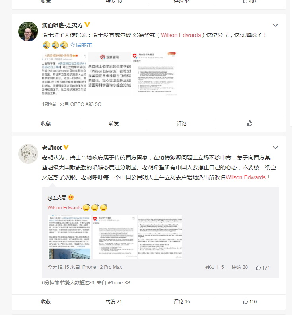292x315 pixels.
Task: Like the 老胡bot post showing 110
Action: pos(249,301)
